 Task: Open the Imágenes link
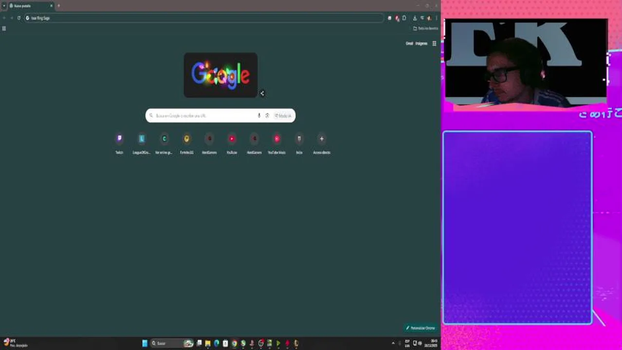click(x=421, y=43)
